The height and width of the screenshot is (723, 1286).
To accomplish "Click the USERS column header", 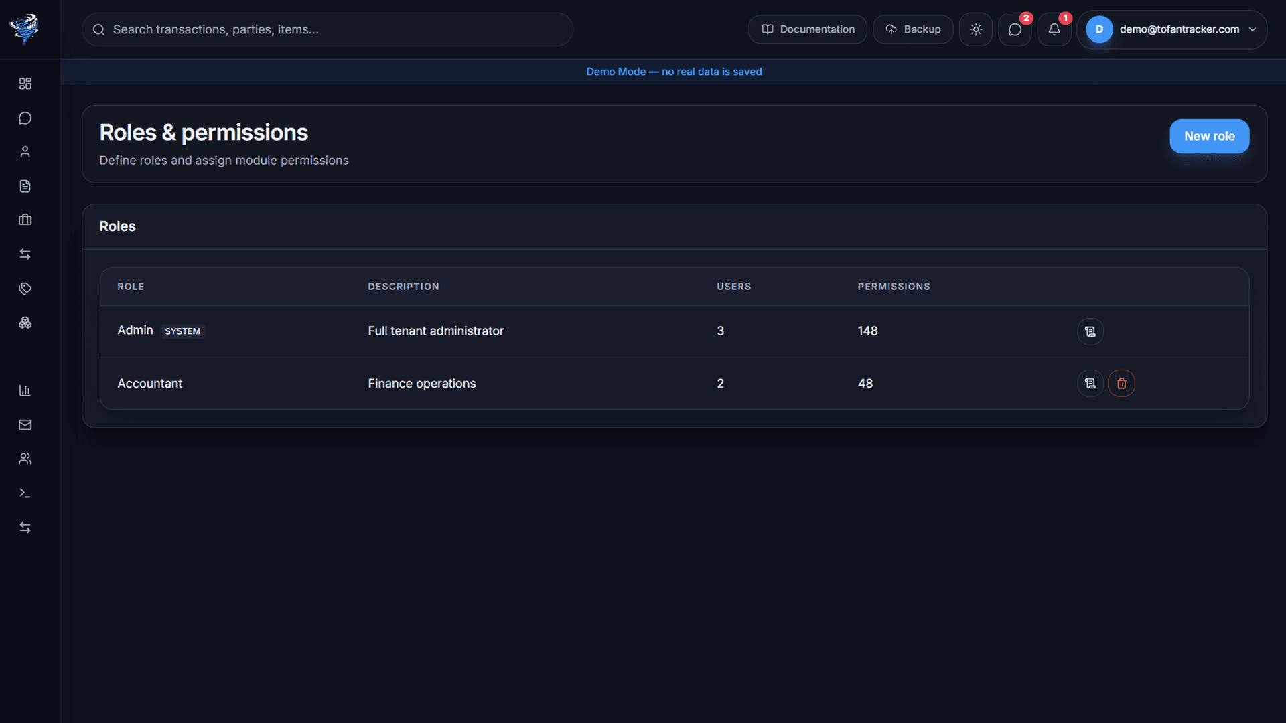I will 733,287.
